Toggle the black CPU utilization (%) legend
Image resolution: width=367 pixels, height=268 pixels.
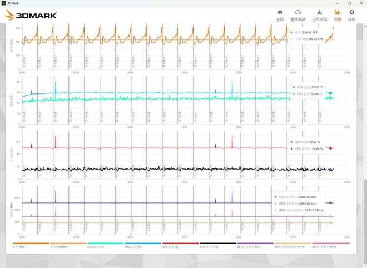pos(217,245)
